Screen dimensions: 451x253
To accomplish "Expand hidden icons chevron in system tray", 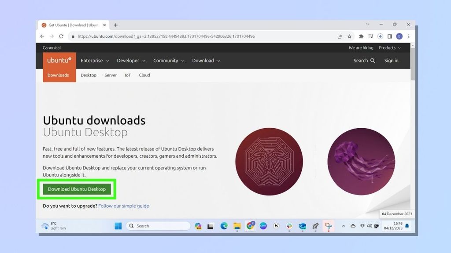I will (344, 226).
